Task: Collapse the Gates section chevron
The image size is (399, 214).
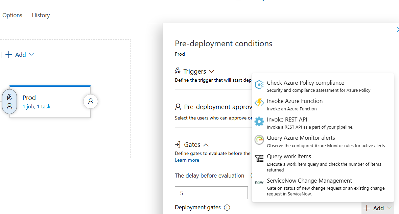Action: pyautogui.click(x=206, y=145)
